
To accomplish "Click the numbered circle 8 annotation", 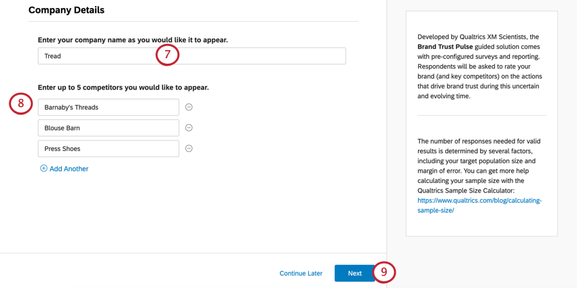I will tap(21, 104).
